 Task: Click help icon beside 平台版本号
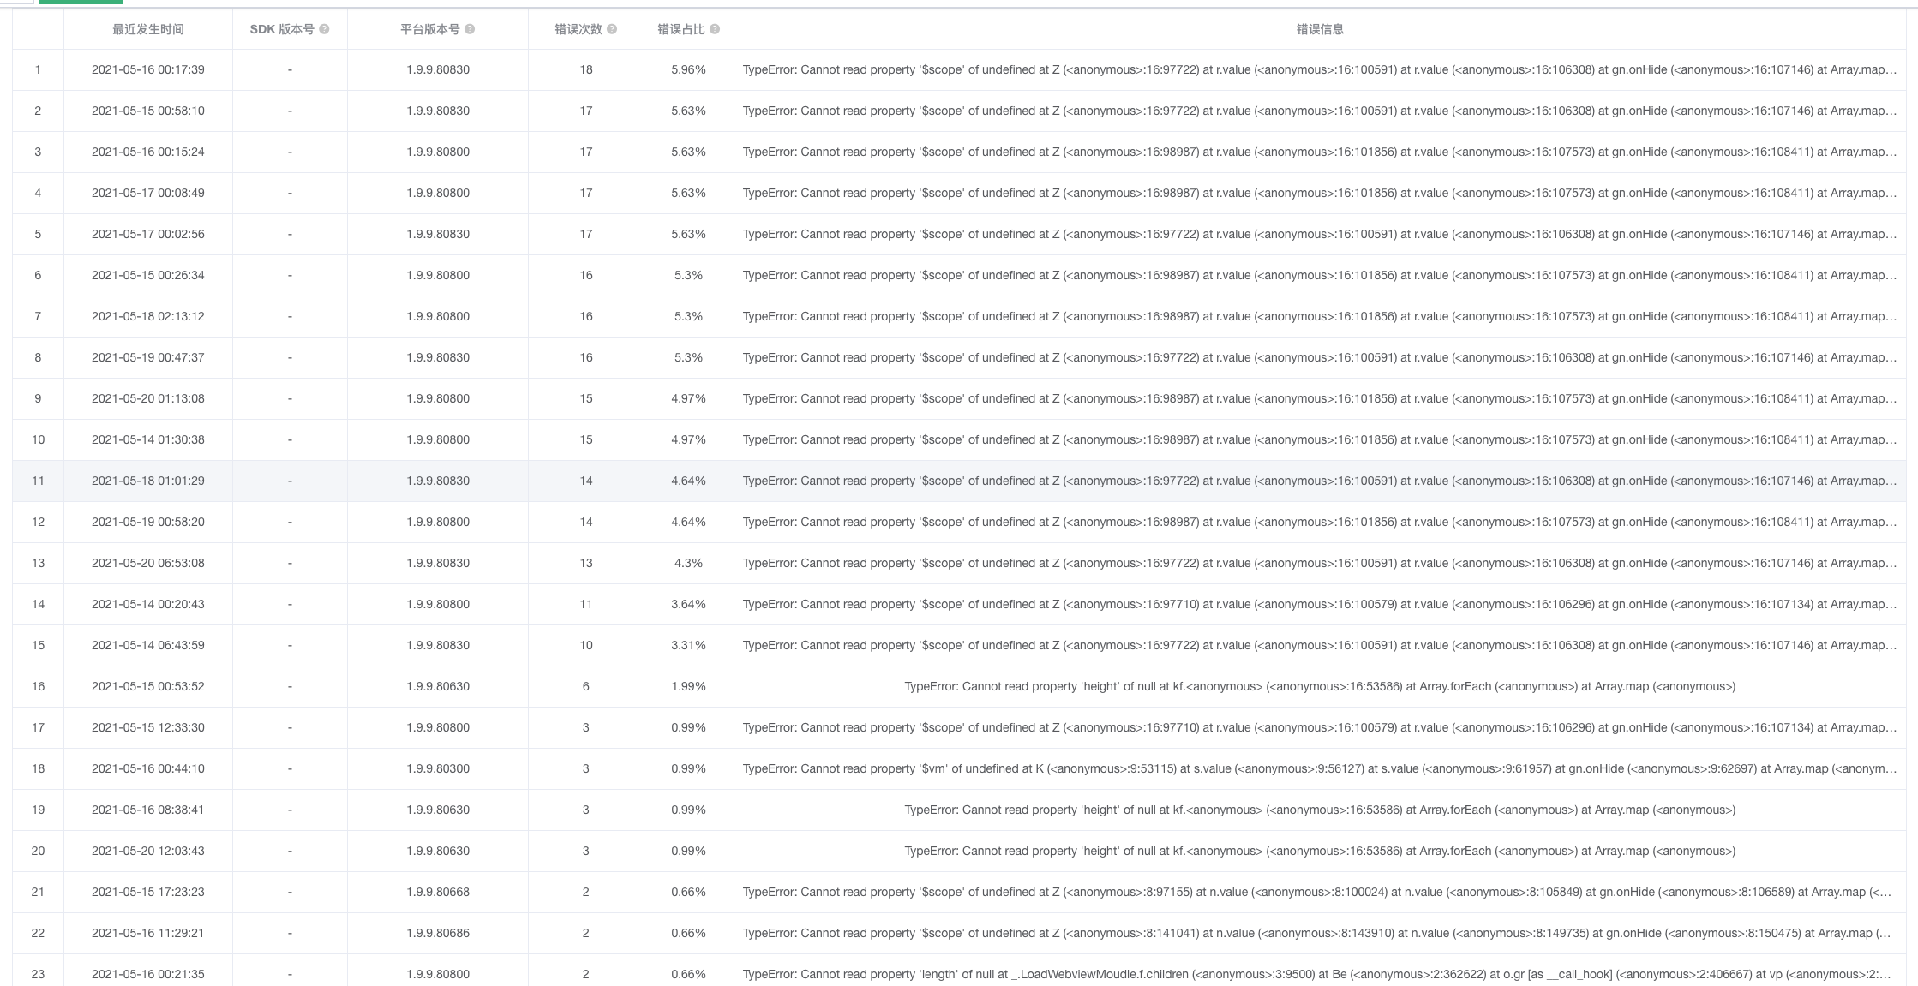pos(470,29)
